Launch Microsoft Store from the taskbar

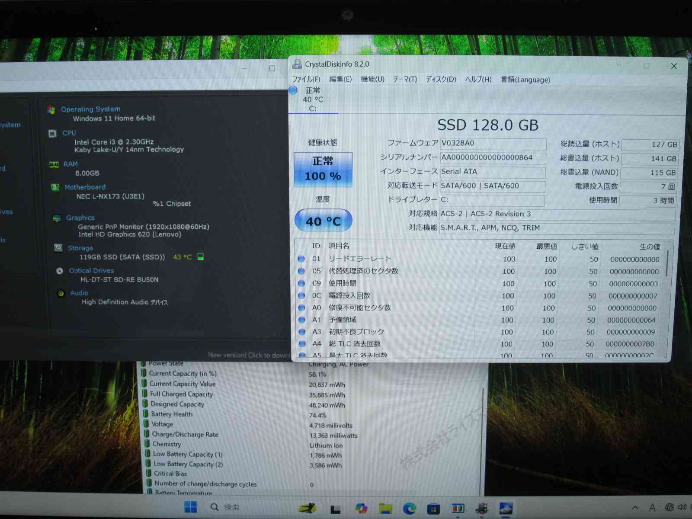[x=433, y=508]
